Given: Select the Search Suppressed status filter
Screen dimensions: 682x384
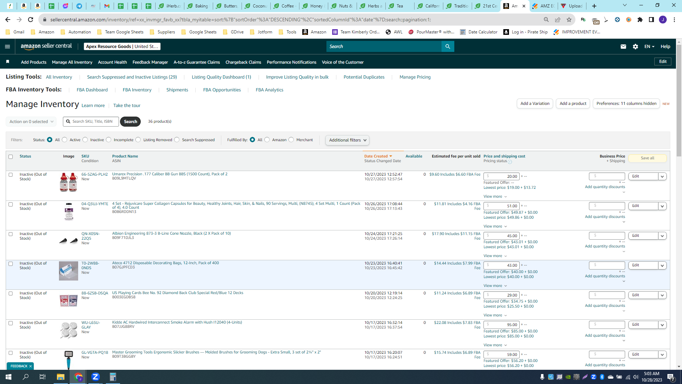Looking at the screenshot, I should pyautogui.click(x=177, y=140).
